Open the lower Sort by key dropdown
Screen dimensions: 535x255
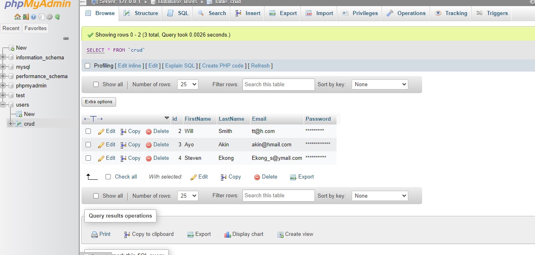(x=380, y=196)
